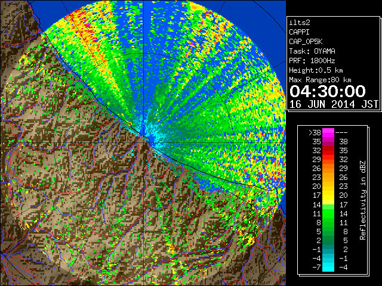Viewport: 382px width, 286px height.
Task: Select the 'CAPPI' product label
Action: point(299,32)
